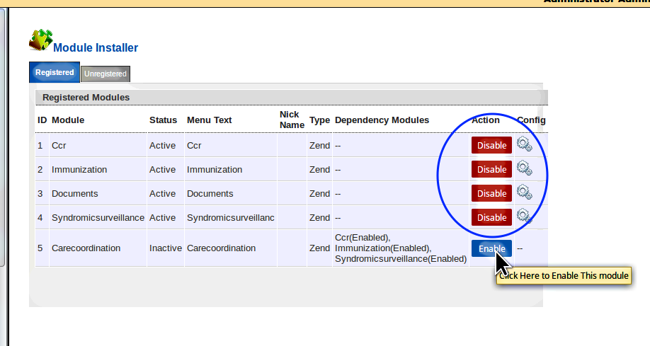Screen dimensions: 650x346
Task: Click the Menu Text column header
Action: [209, 120]
